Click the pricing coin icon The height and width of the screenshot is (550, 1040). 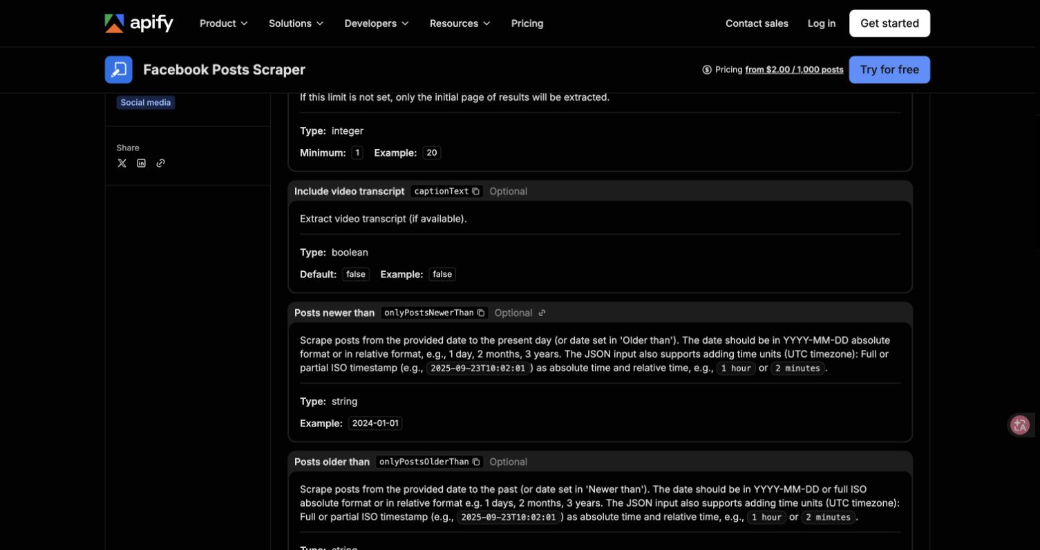(x=707, y=70)
